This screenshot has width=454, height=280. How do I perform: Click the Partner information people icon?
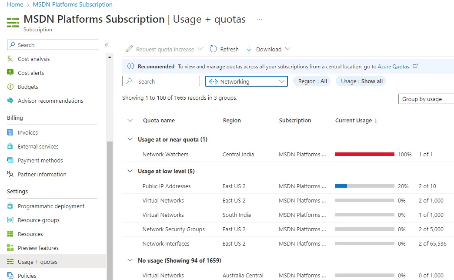10,174
